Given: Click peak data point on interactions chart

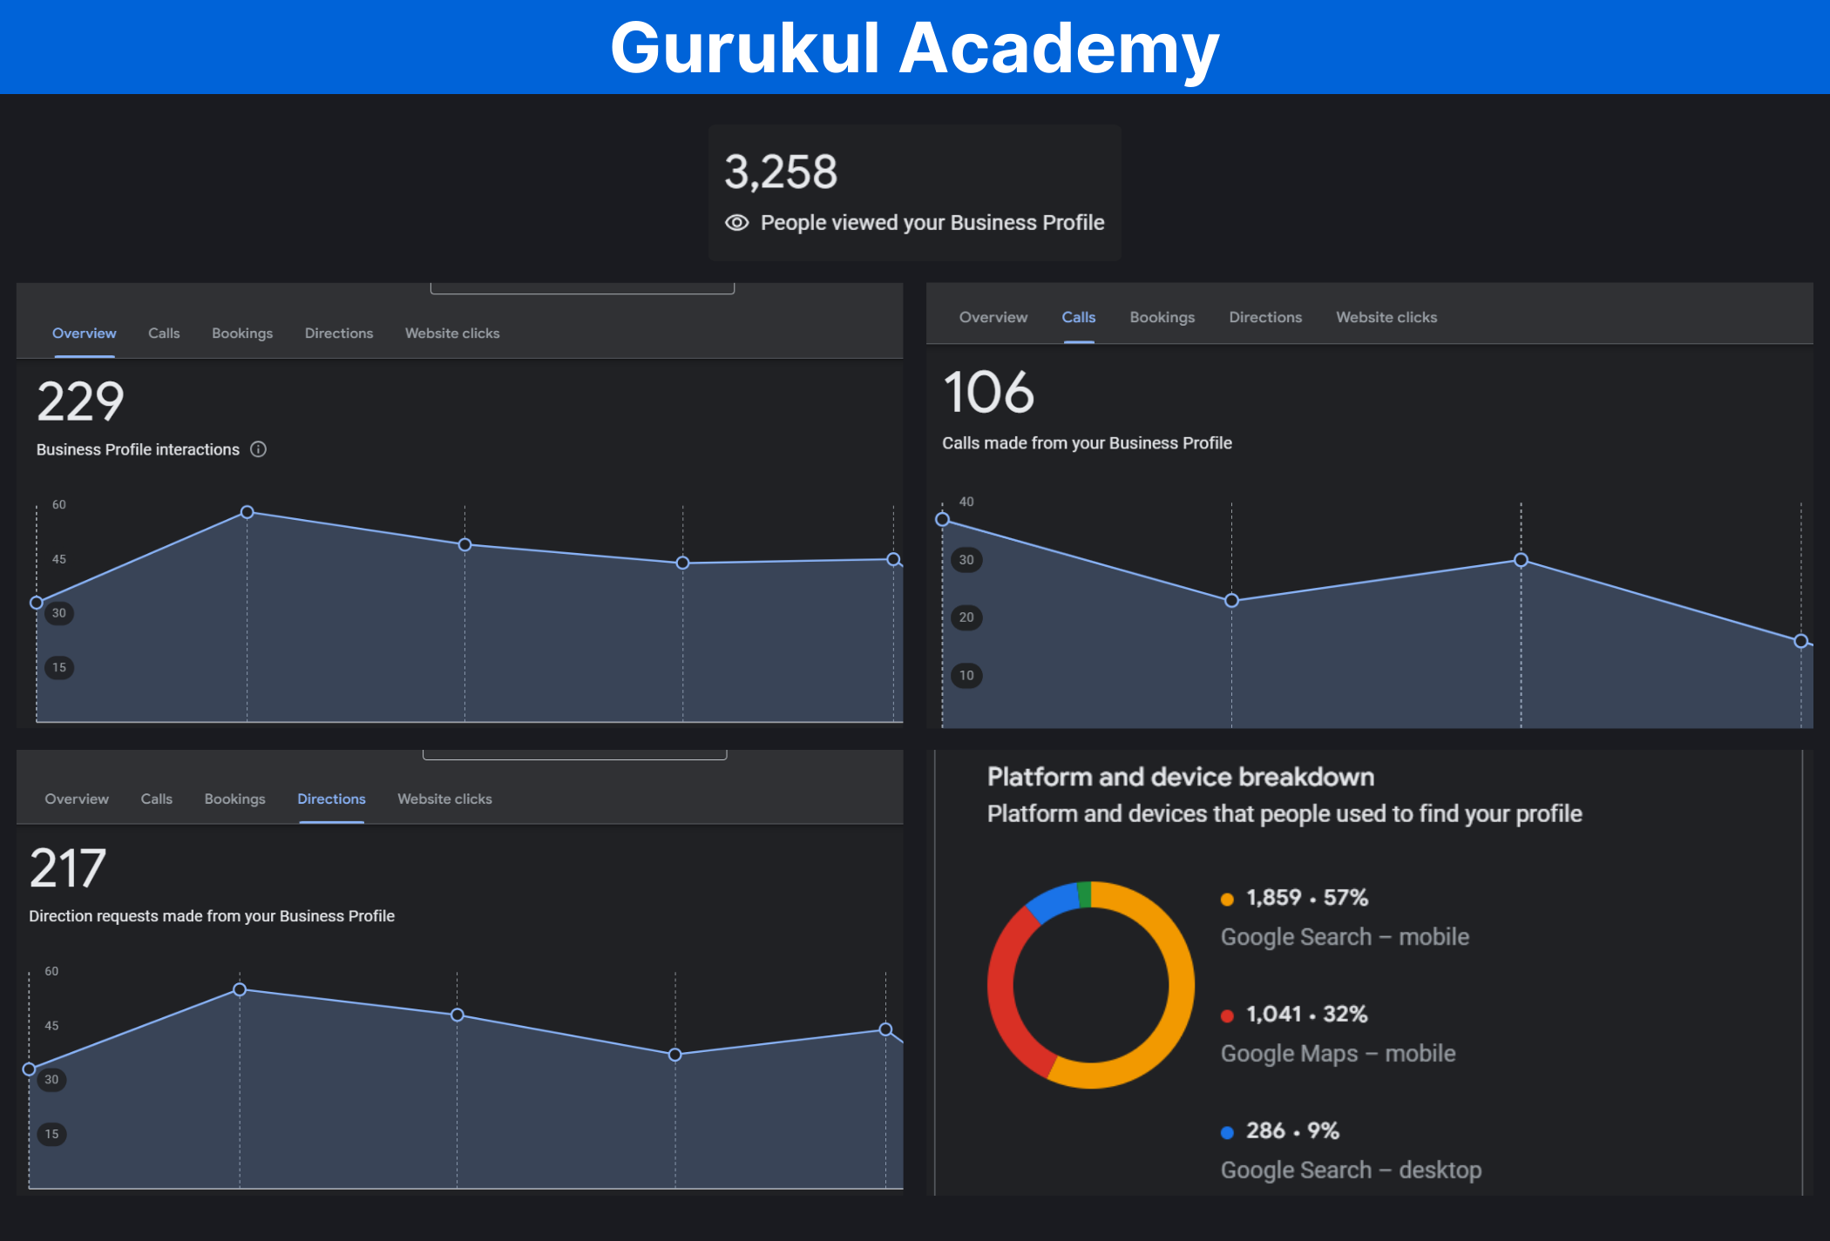Looking at the screenshot, I should point(247,512).
